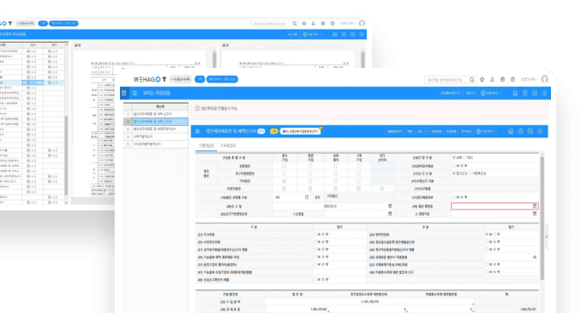Select the second radio option in the third right-side form row
This screenshot has width=584, height=313.
(x=470, y=173)
